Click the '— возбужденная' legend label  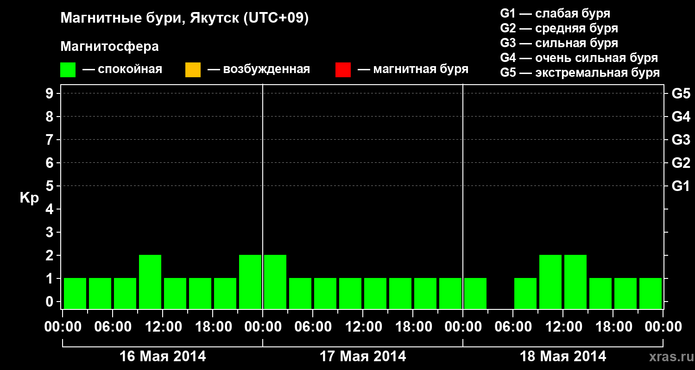coord(259,69)
